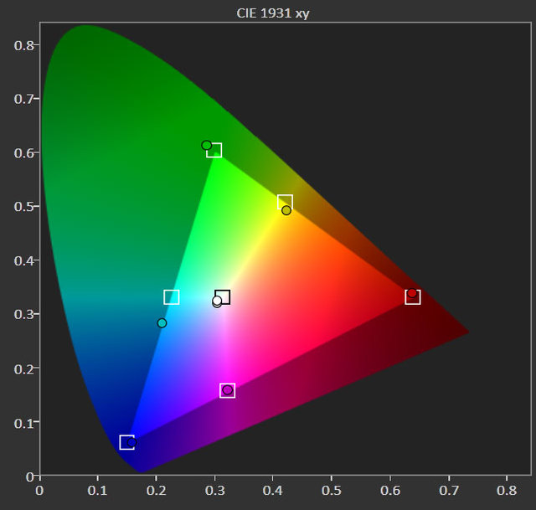This screenshot has width=536, height=510.
Task: Select the white measured circle point
Action: 217,301
